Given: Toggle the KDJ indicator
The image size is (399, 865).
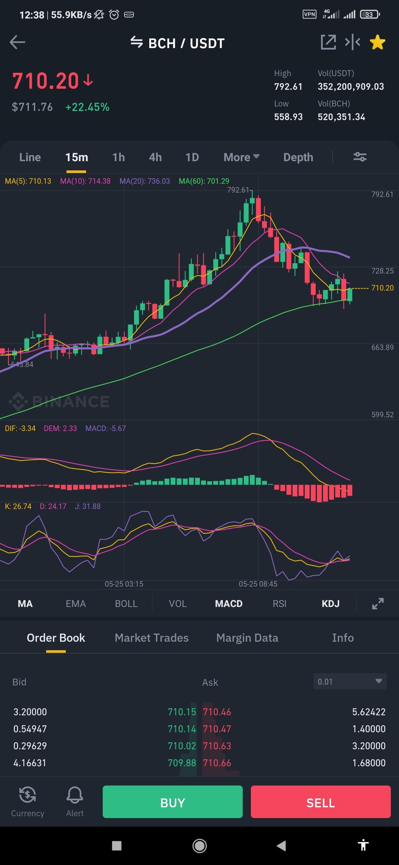Looking at the screenshot, I should point(330,604).
